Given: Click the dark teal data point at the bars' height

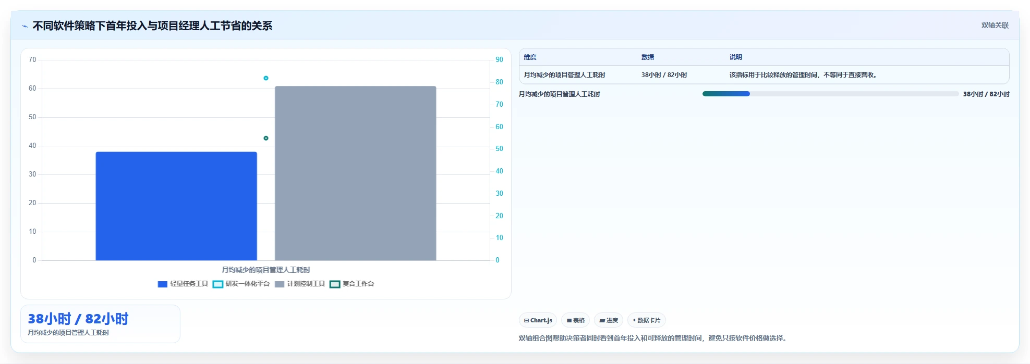Looking at the screenshot, I should tap(266, 138).
